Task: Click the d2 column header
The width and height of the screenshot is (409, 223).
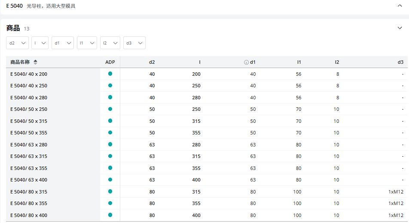Action: (x=152, y=62)
